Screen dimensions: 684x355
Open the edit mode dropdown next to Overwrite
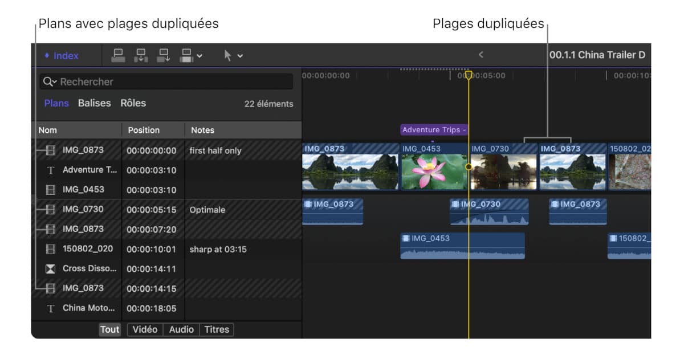(199, 56)
